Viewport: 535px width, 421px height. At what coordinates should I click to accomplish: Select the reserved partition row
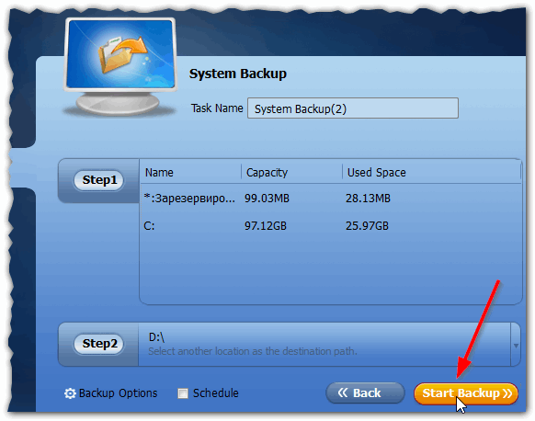pyautogui.click(x=330, y=199)
